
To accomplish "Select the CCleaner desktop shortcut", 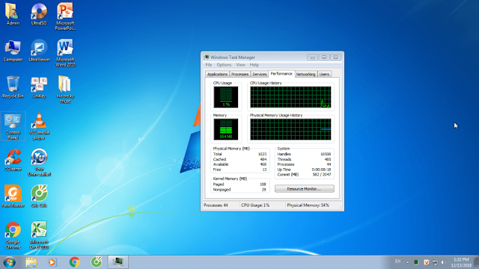I will point(13,160).
